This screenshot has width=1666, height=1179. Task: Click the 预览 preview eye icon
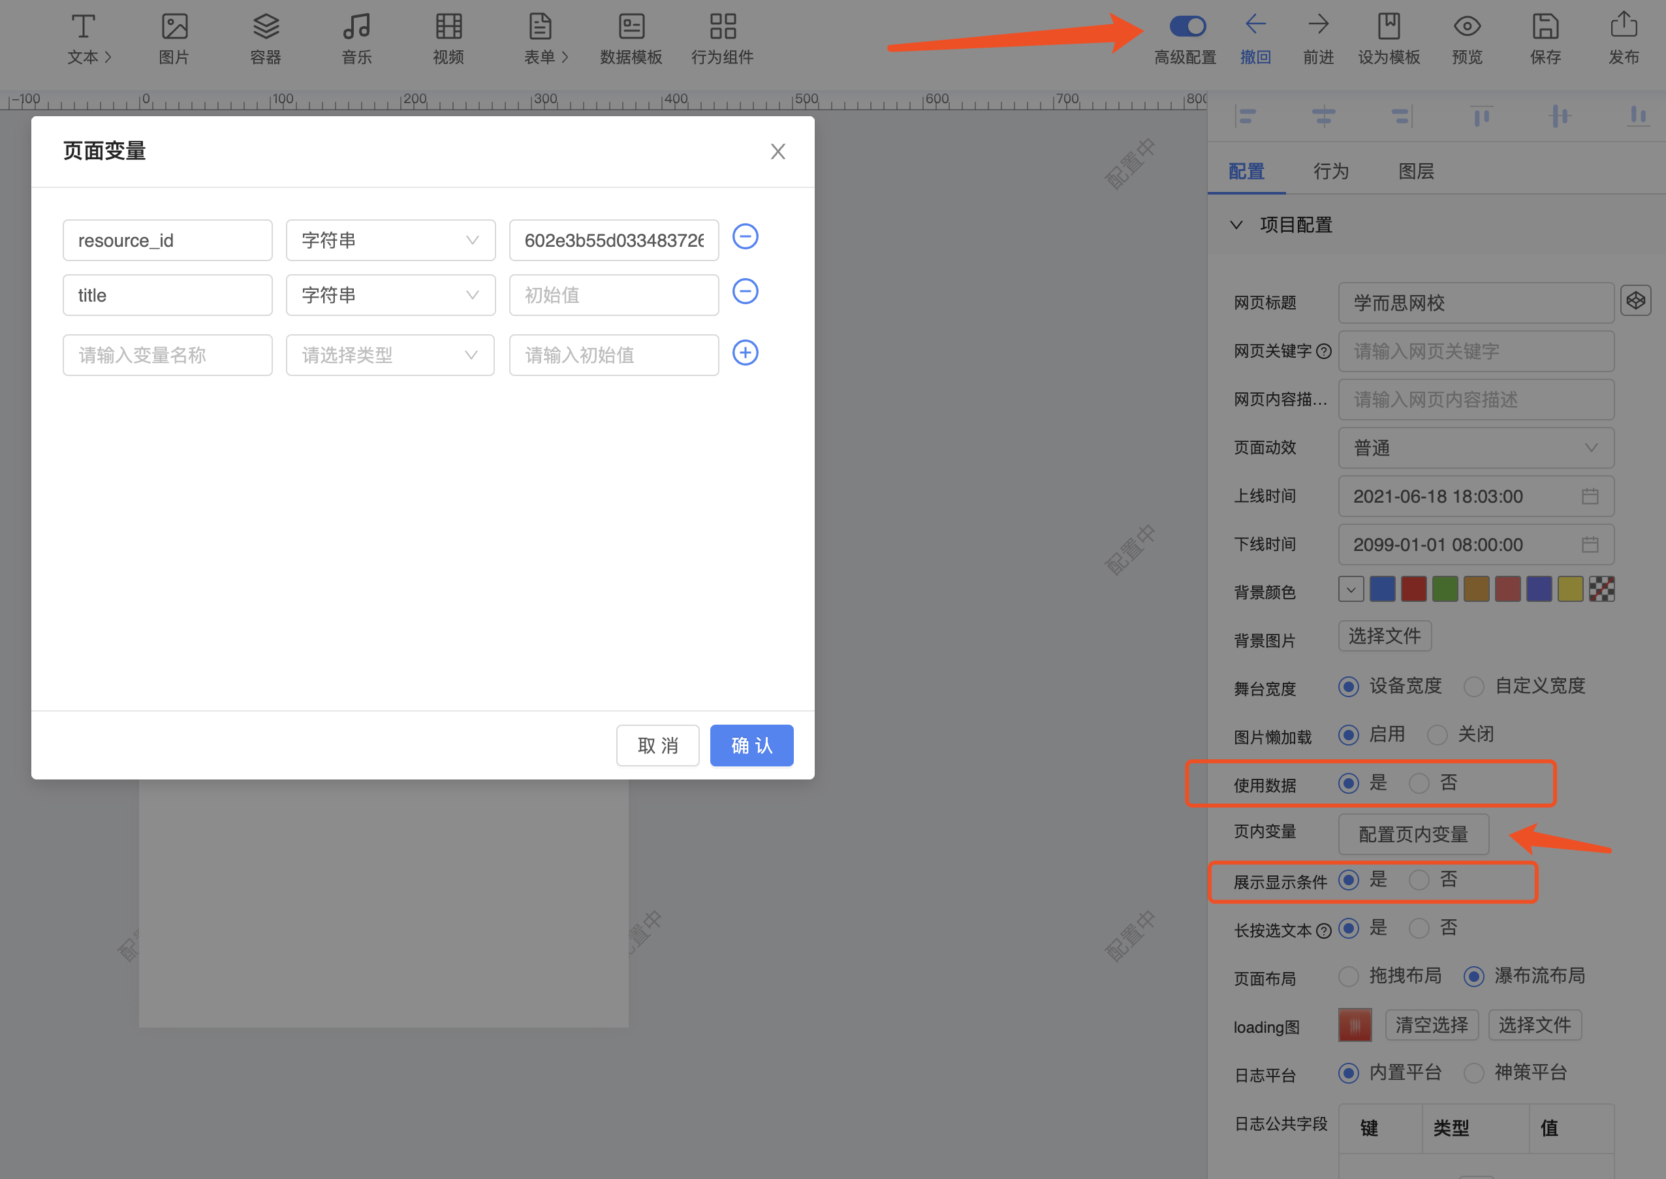pos(1466,27)
